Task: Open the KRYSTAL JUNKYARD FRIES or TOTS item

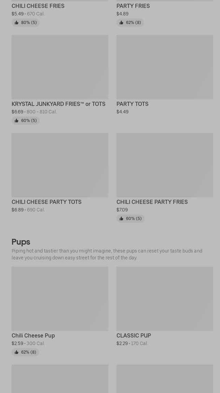Action: coord(58,104)
